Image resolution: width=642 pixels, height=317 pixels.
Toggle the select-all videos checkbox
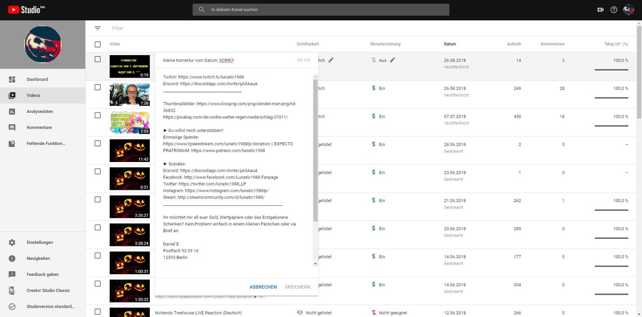[97, 44]
